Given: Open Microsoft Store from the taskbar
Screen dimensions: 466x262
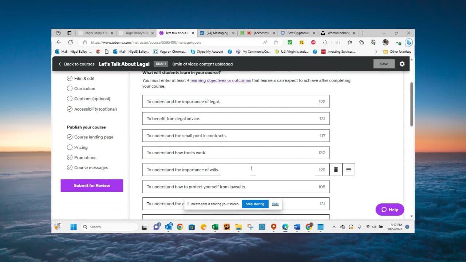Looking at the screenshot, I should [191, 227].
